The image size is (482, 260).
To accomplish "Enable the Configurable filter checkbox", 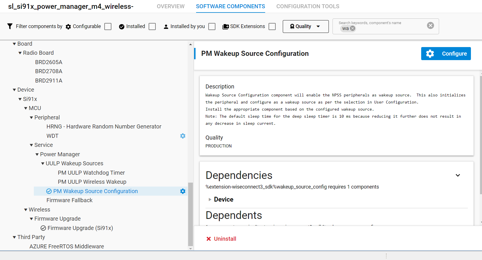I will 108,26.
